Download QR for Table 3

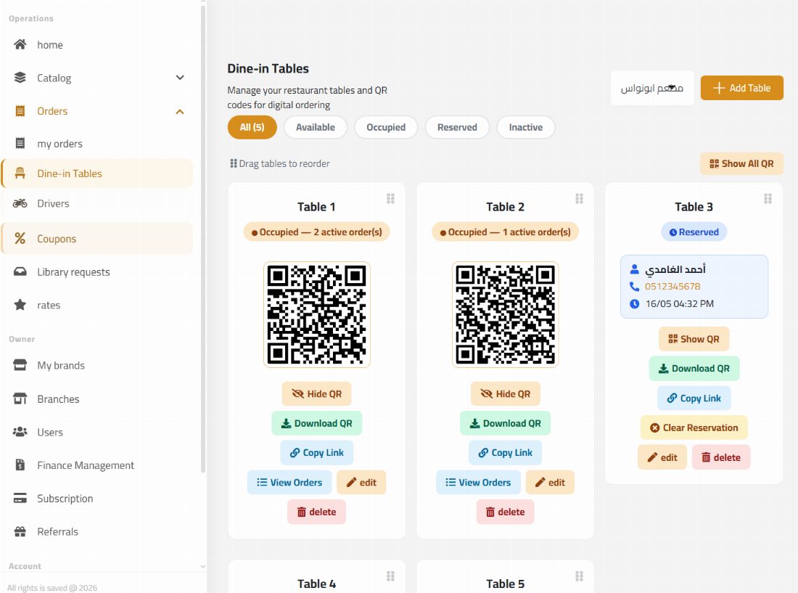click(x=694, y=369)
